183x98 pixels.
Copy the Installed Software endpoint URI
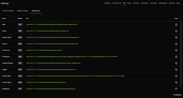click(x=176, y=63)
